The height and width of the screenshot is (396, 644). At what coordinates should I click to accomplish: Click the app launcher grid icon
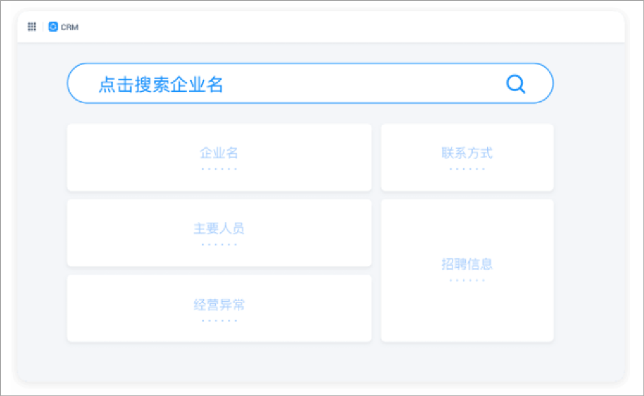32,27
